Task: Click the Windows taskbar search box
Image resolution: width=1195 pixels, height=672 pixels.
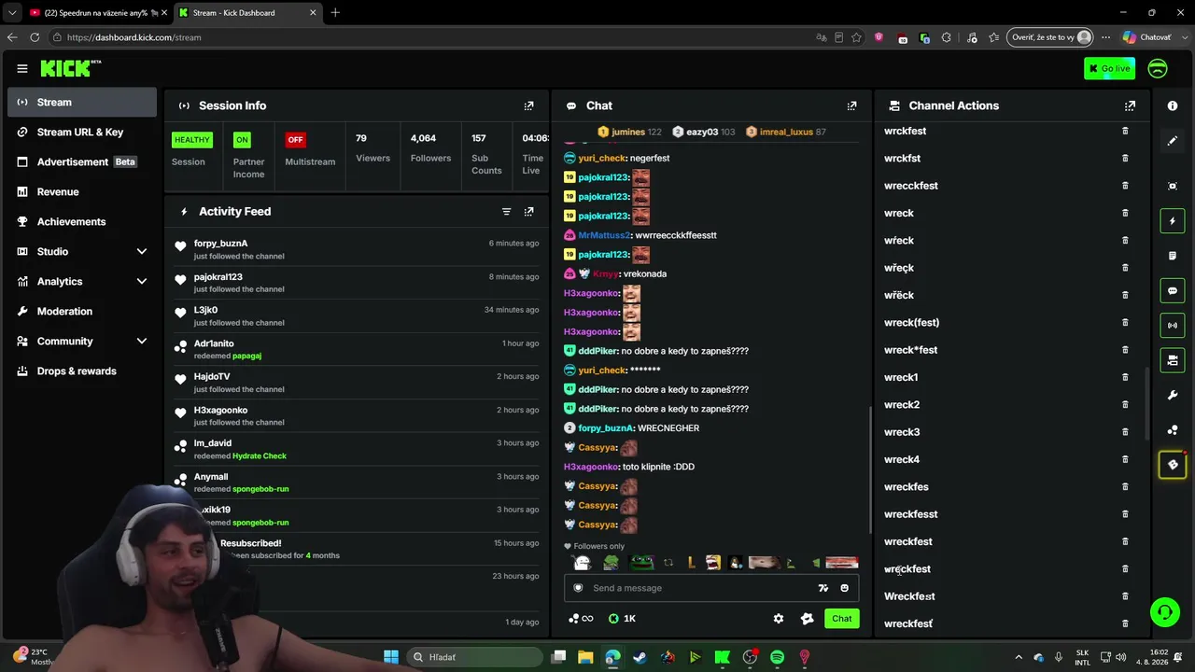Action: 475,657
